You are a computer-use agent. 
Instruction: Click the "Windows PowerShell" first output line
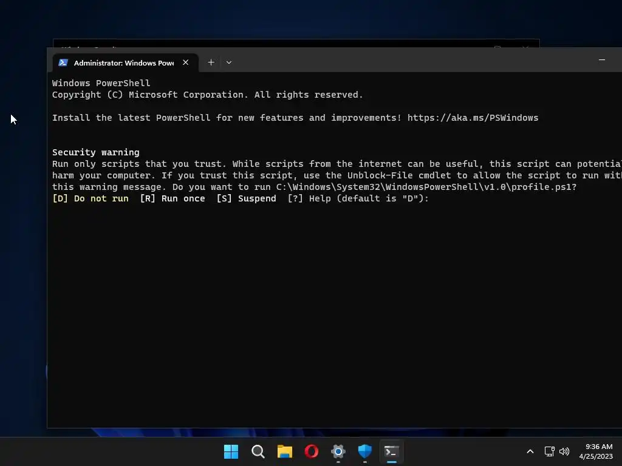[x=101, y=83]
